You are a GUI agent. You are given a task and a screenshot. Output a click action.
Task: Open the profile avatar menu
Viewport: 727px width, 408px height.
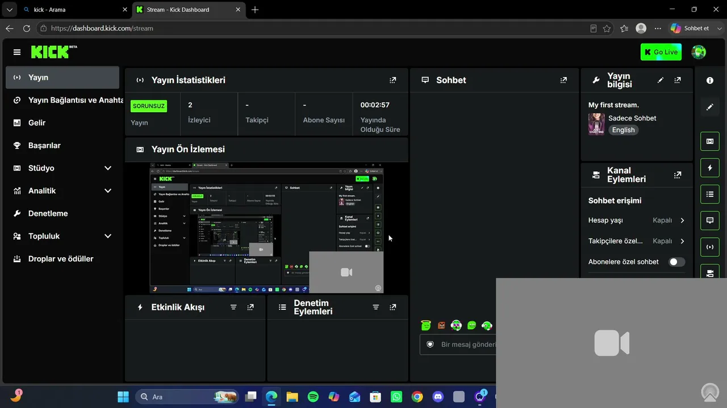coord(699,52)
